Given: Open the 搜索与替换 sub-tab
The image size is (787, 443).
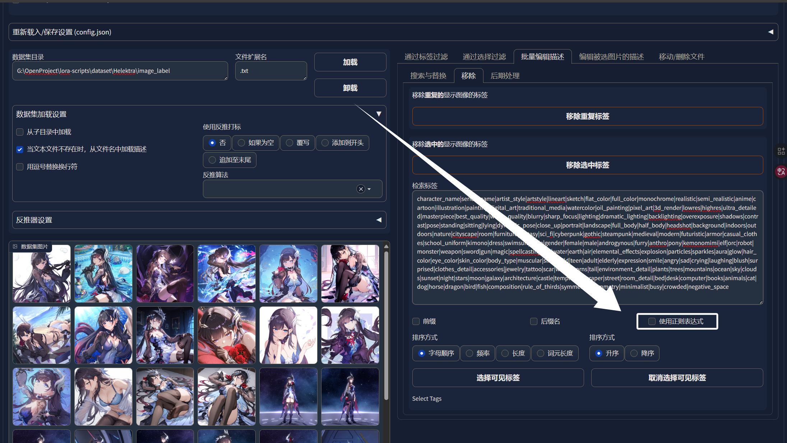Looking at the screenshot, I should (x=428, y=76).
